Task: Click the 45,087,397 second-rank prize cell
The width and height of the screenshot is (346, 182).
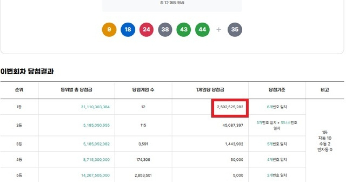Action: point(232,125)
